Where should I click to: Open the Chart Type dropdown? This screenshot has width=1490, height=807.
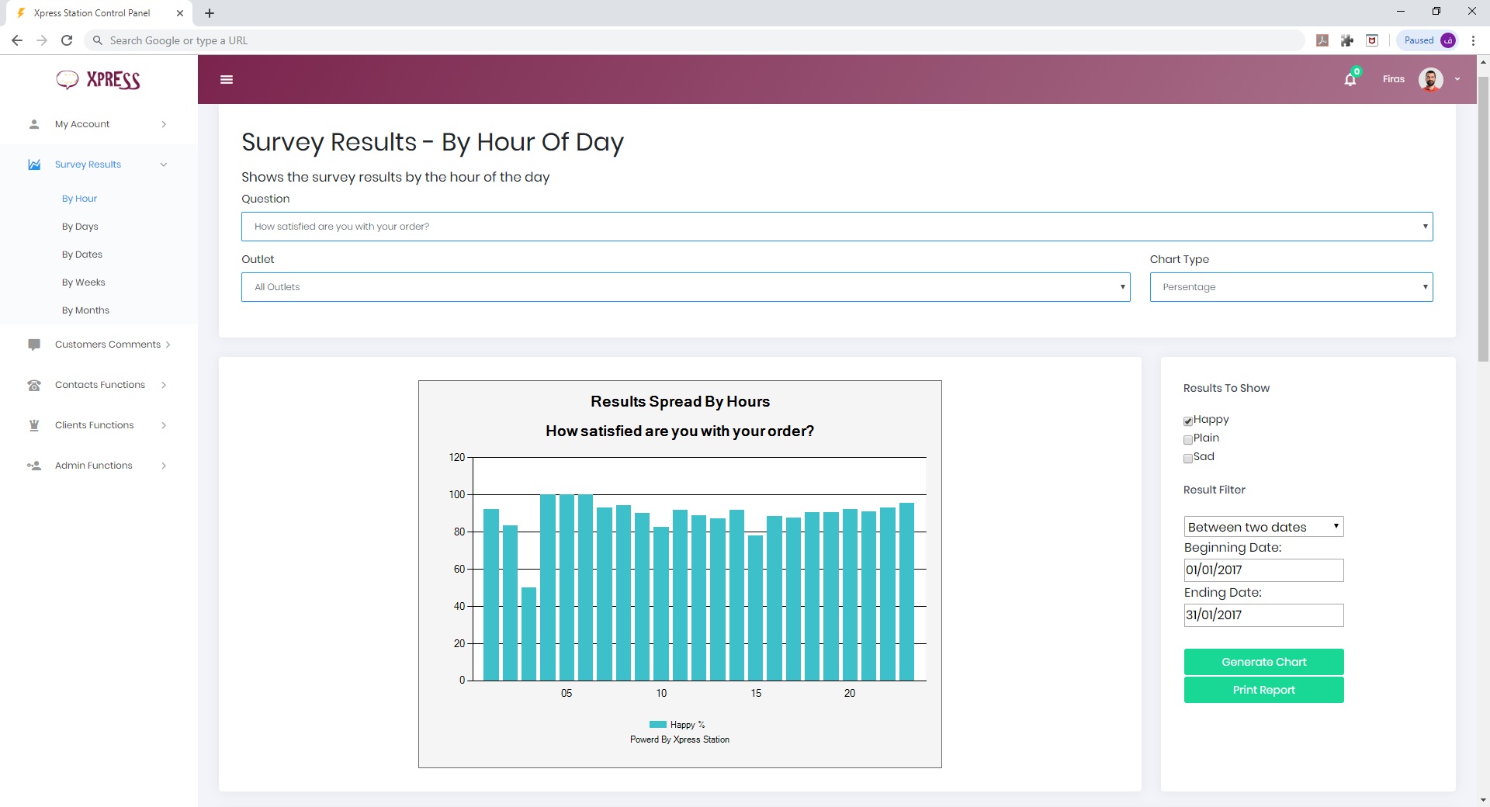click(x=1291, y=287)
